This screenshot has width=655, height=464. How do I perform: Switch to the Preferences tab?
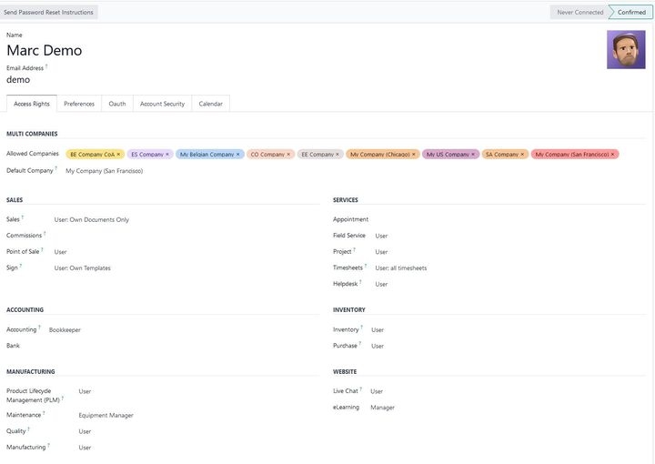point(79,104)
